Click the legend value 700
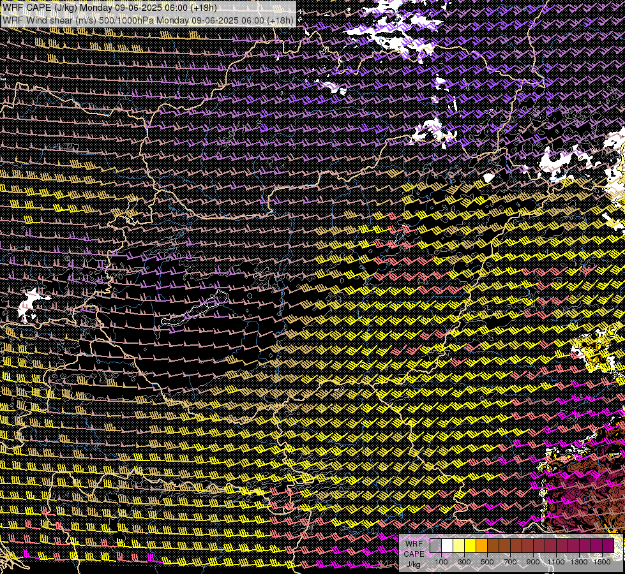This screenshot has width=625, height=574. coord(510,562)
